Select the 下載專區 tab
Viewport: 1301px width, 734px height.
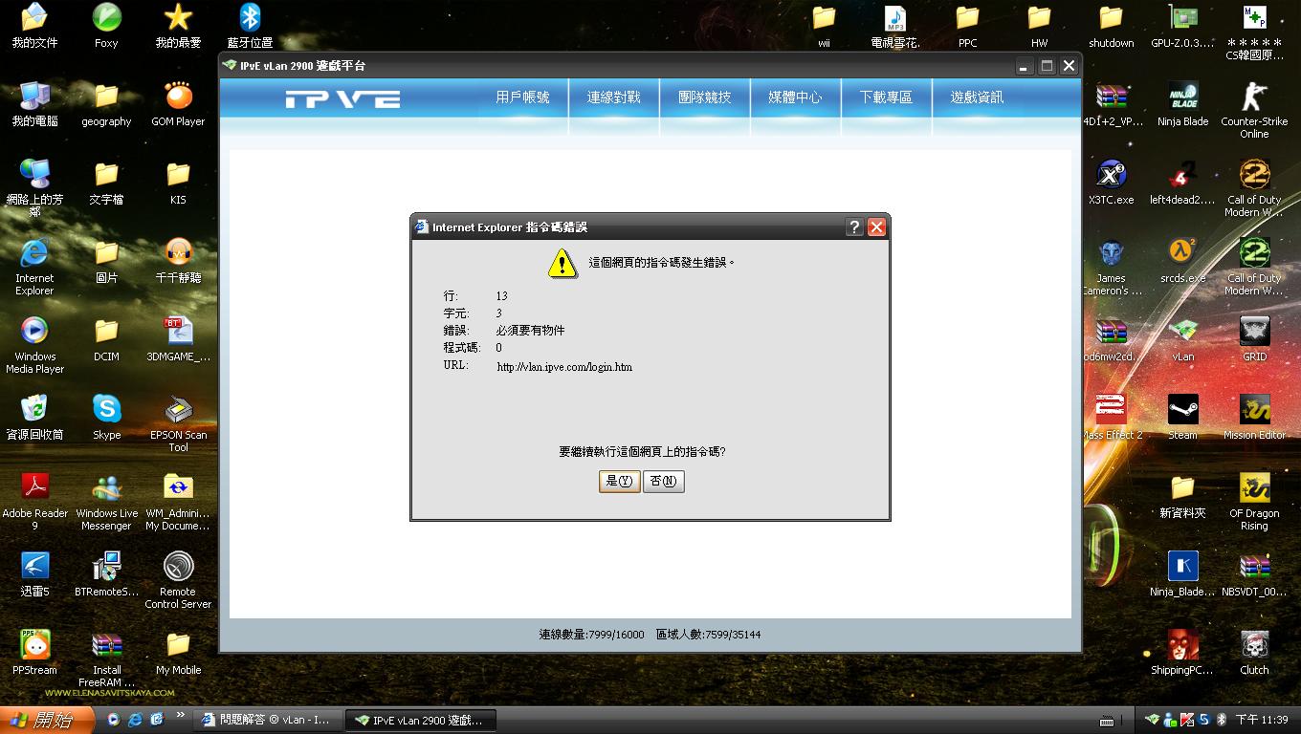point(886,97)
